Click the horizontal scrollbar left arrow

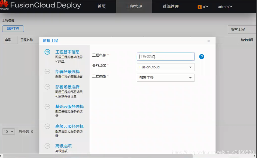tap(1, 156)
